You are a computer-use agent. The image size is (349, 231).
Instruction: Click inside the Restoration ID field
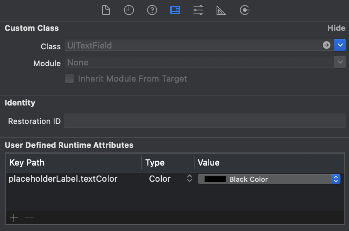click(205, 121)
